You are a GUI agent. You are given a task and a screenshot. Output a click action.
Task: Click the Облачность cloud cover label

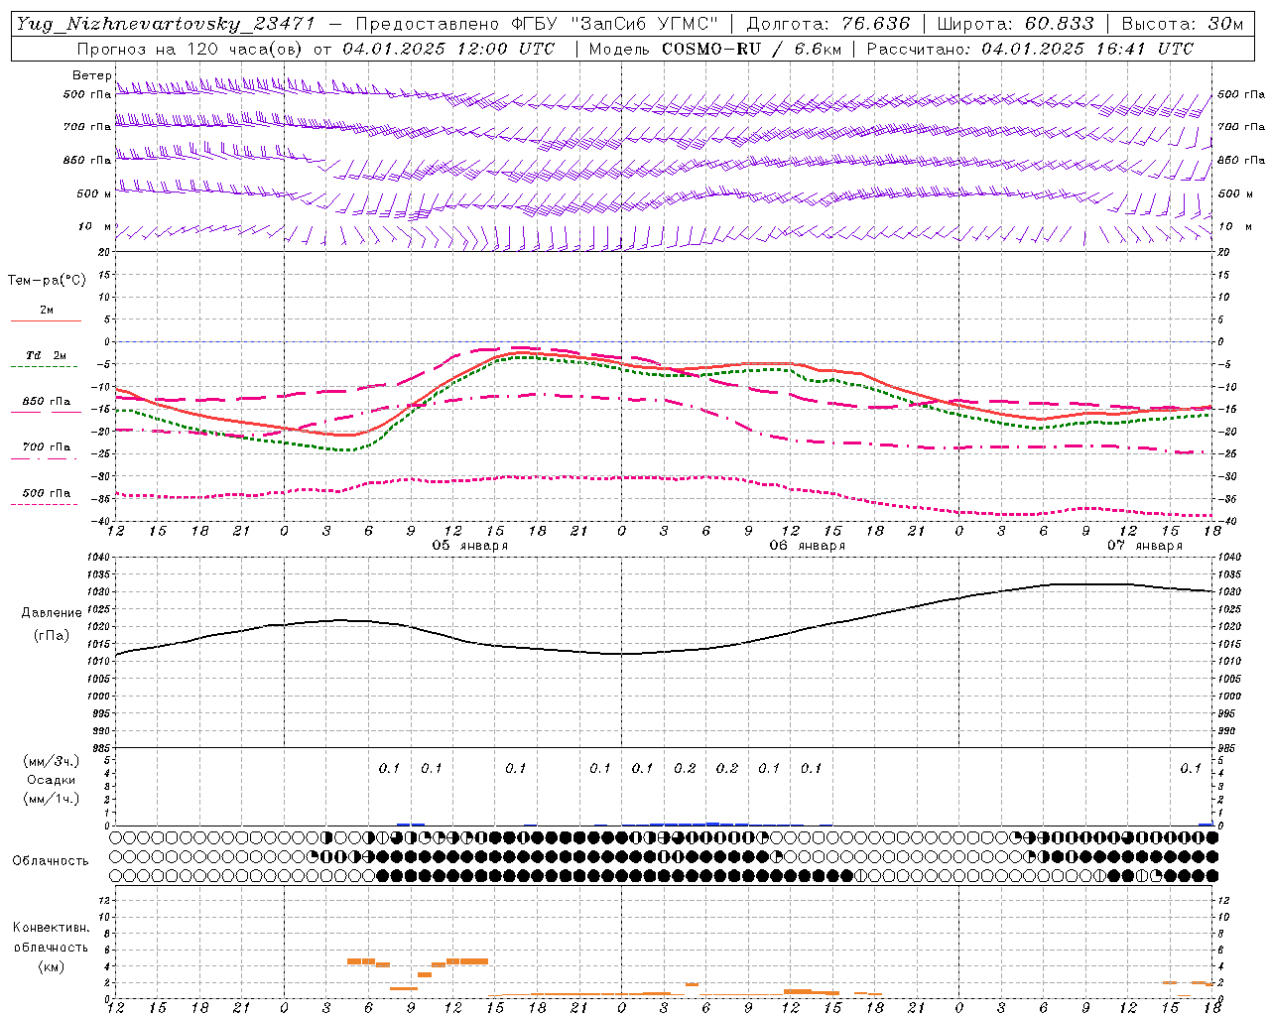click(51, 861)
